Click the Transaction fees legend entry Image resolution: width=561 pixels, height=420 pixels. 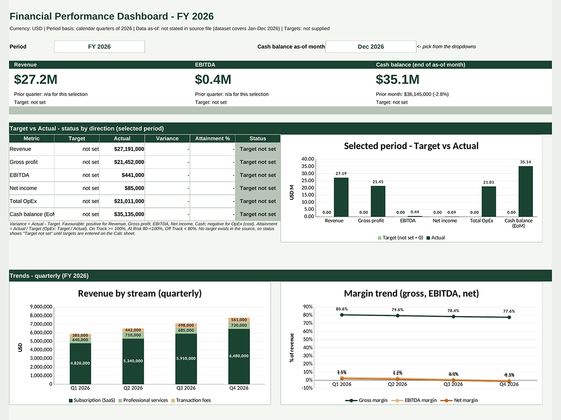(191, 400)
